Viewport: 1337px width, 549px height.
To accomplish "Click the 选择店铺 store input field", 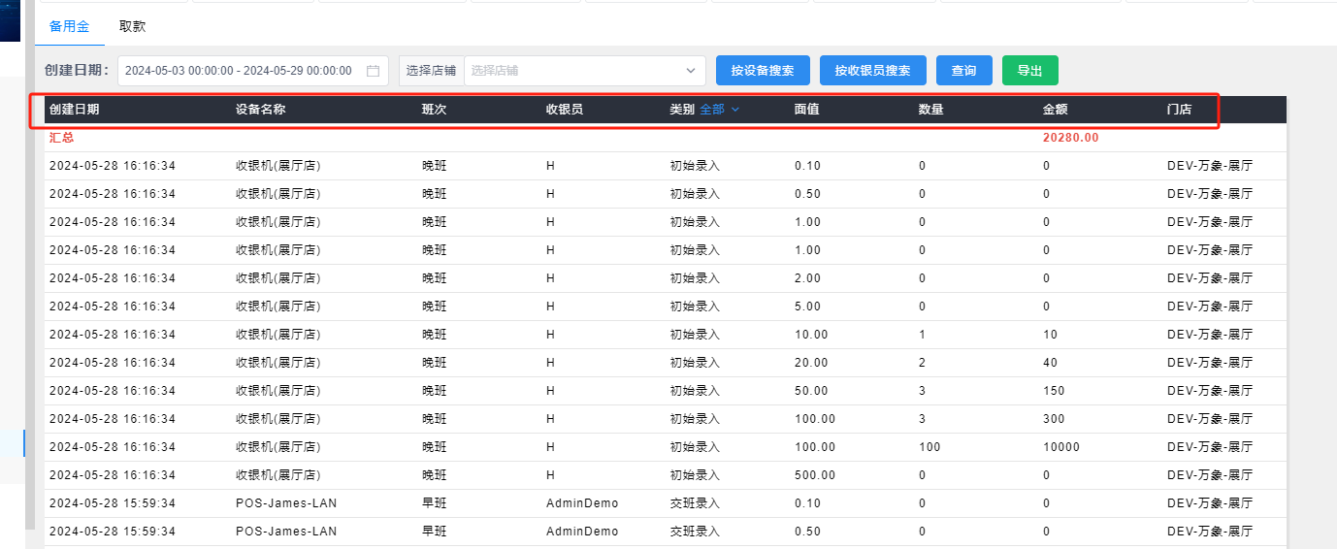I will (572, 71).
